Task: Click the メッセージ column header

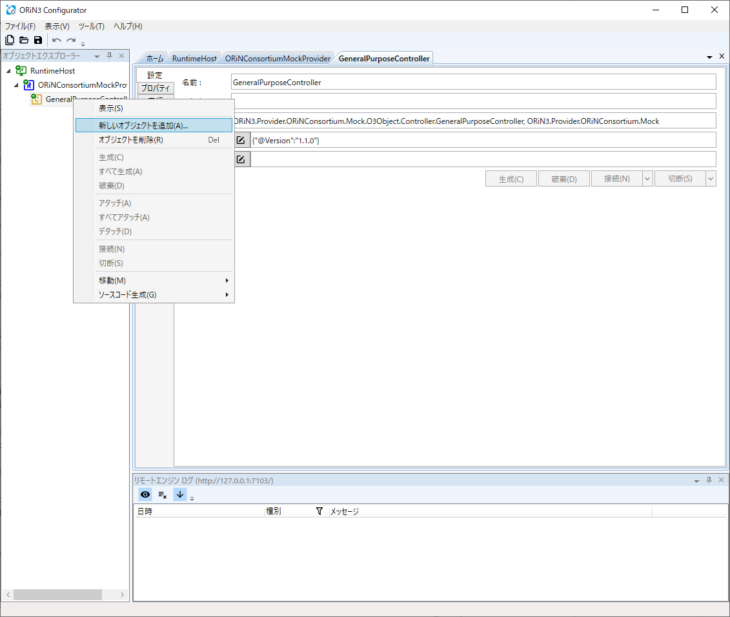Action: click(x=491, y=511)
